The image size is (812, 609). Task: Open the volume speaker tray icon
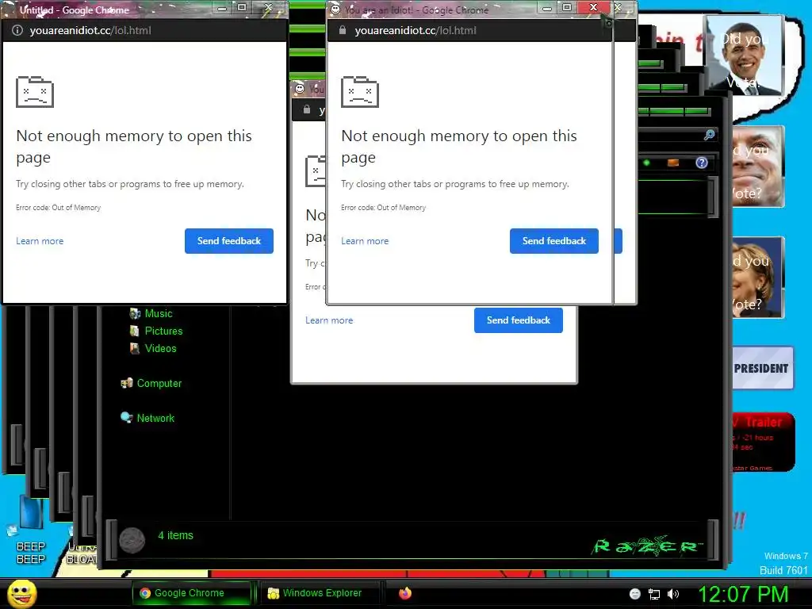[x=673, y=594]
